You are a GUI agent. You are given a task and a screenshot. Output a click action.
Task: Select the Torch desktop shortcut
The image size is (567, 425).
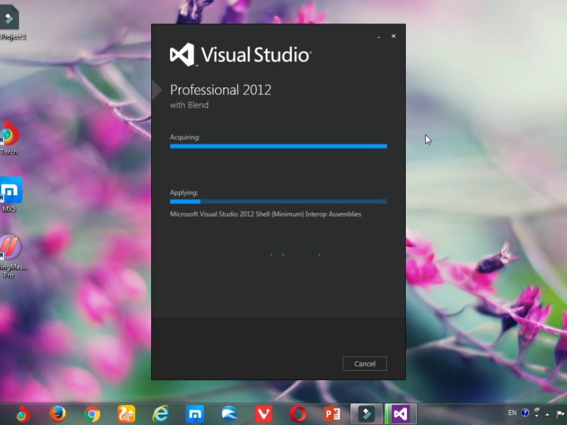click(9, 137)
